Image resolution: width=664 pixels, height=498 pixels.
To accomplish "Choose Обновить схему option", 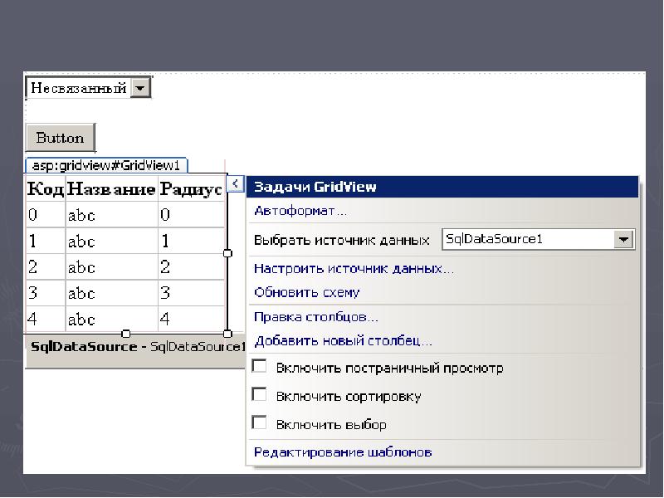I will point(307,292).
